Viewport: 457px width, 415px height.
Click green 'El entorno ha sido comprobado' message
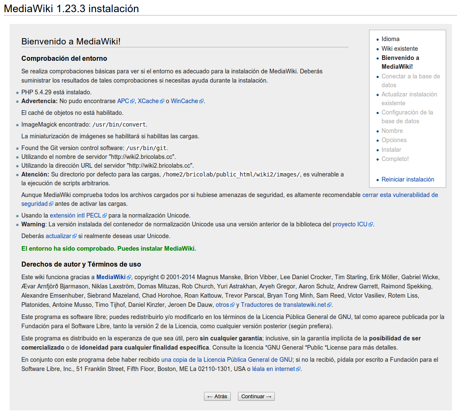(x=109, y=249)
